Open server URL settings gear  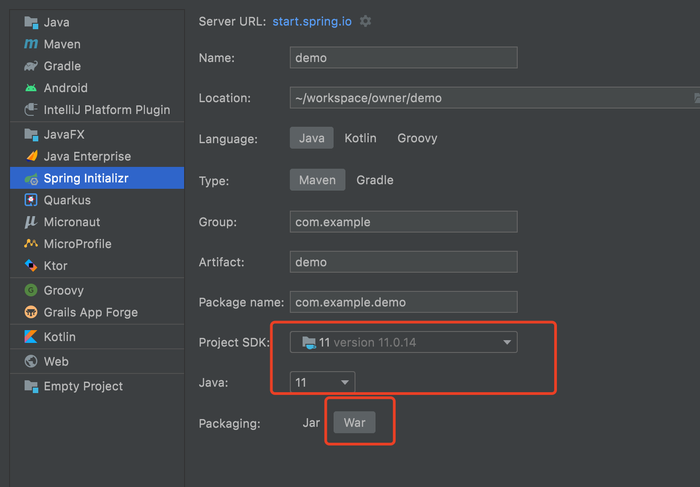point(365,21)
